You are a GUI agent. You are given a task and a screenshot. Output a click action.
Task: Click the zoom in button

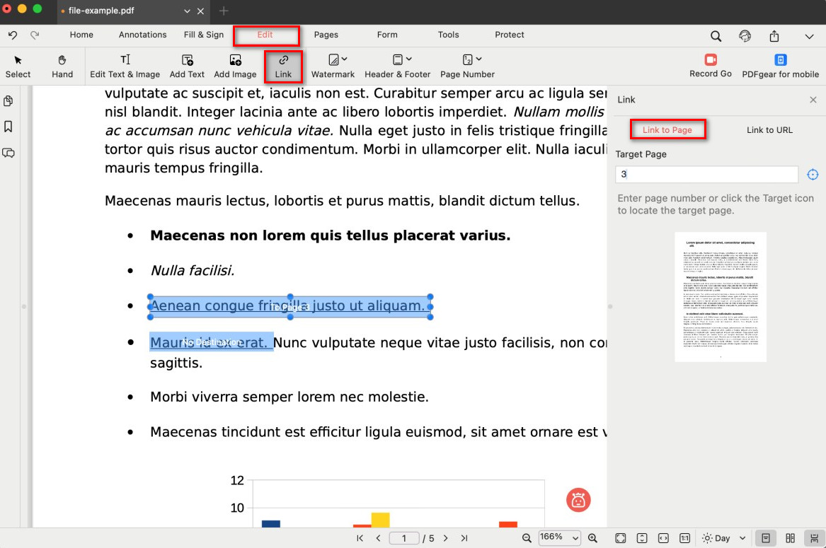coord(593,538)
